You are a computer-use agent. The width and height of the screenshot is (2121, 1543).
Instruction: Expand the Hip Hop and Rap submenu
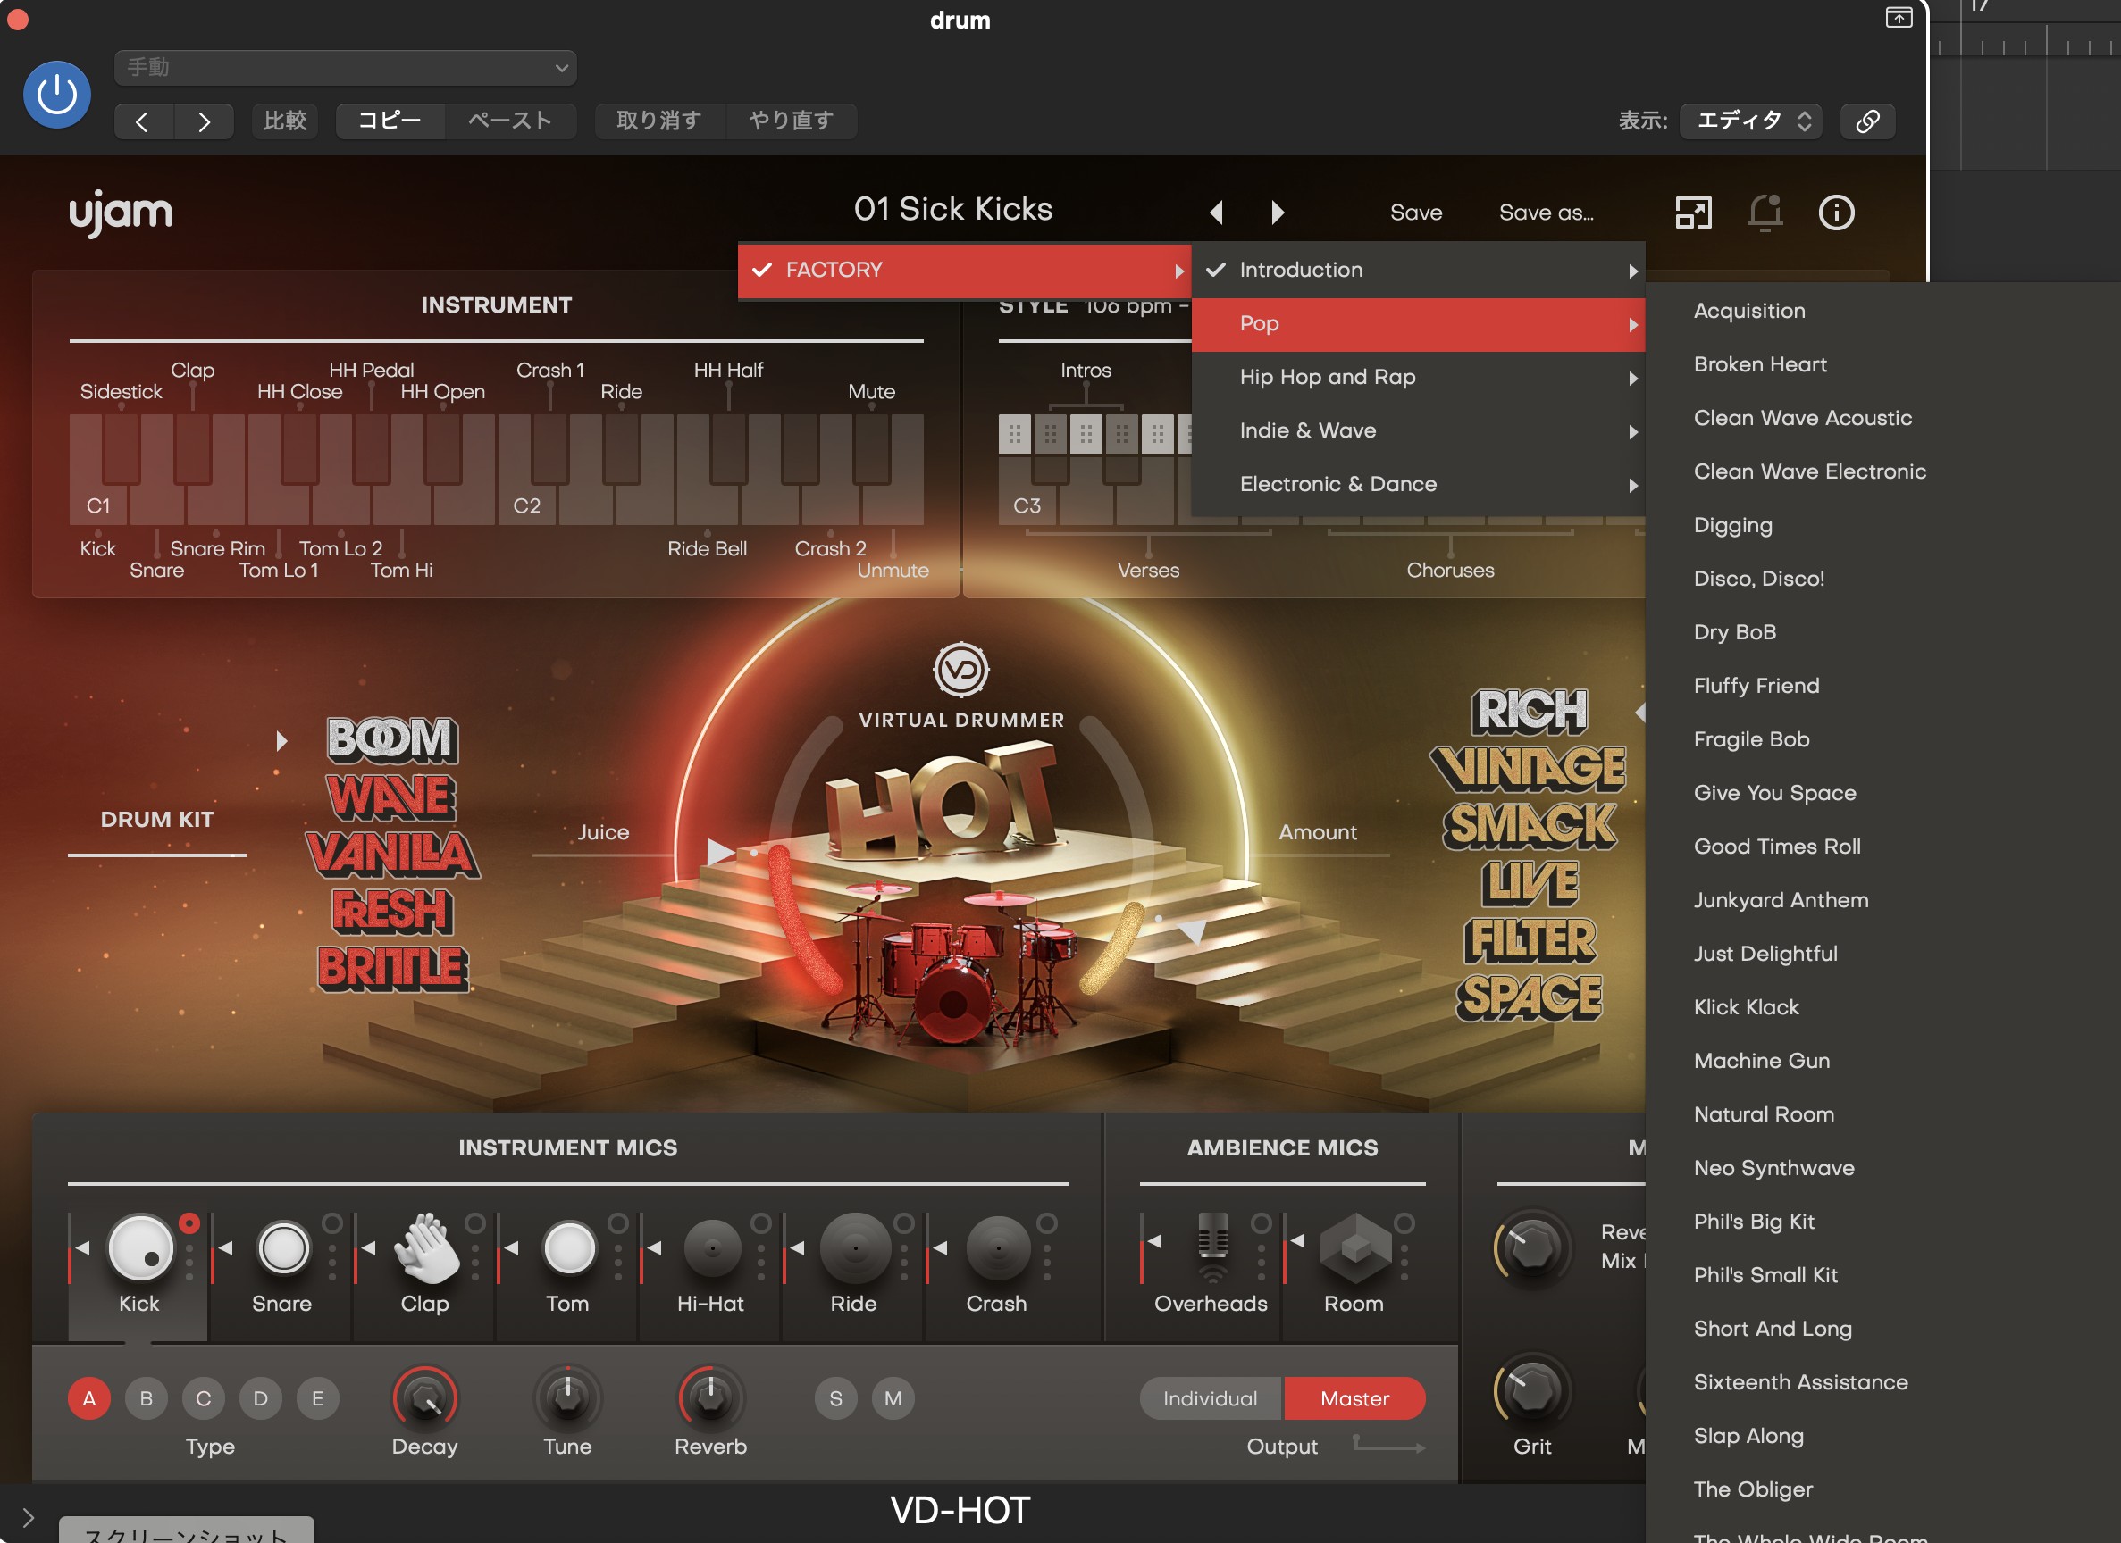(1418, 378)
